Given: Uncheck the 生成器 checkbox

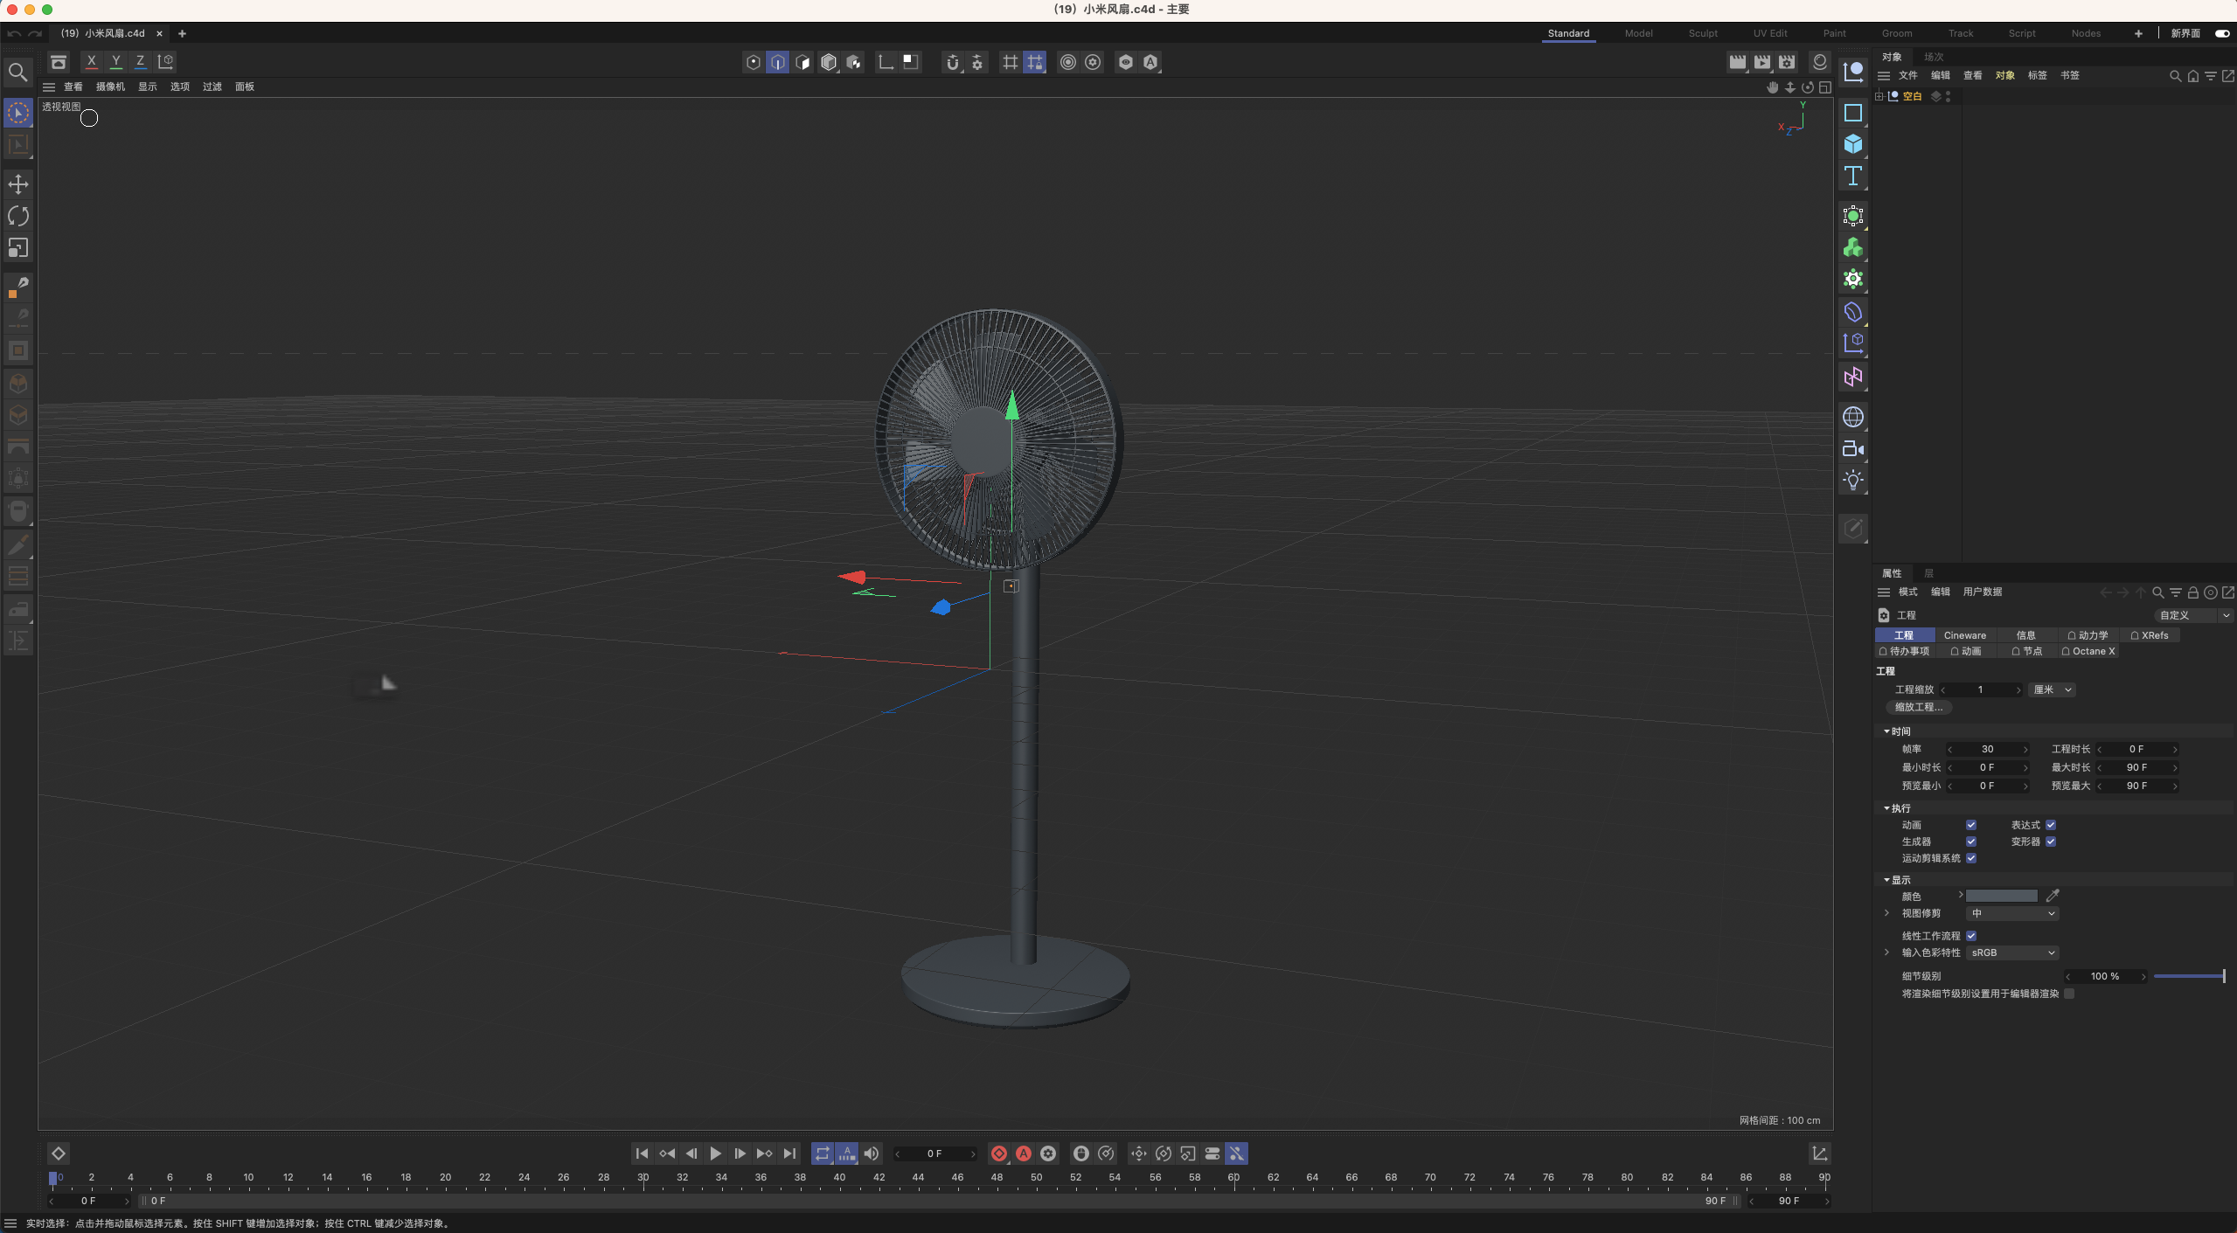Looking at the screenshot, I should click(1971, 842).
